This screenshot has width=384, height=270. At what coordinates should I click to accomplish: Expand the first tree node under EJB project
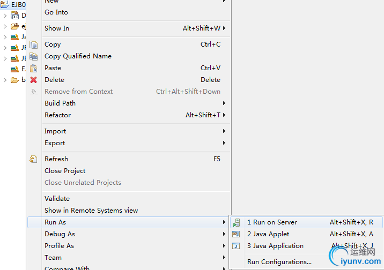pos(5,16)
